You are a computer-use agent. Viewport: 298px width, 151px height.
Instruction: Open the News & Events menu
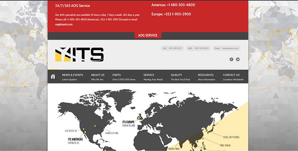[72, 77]
